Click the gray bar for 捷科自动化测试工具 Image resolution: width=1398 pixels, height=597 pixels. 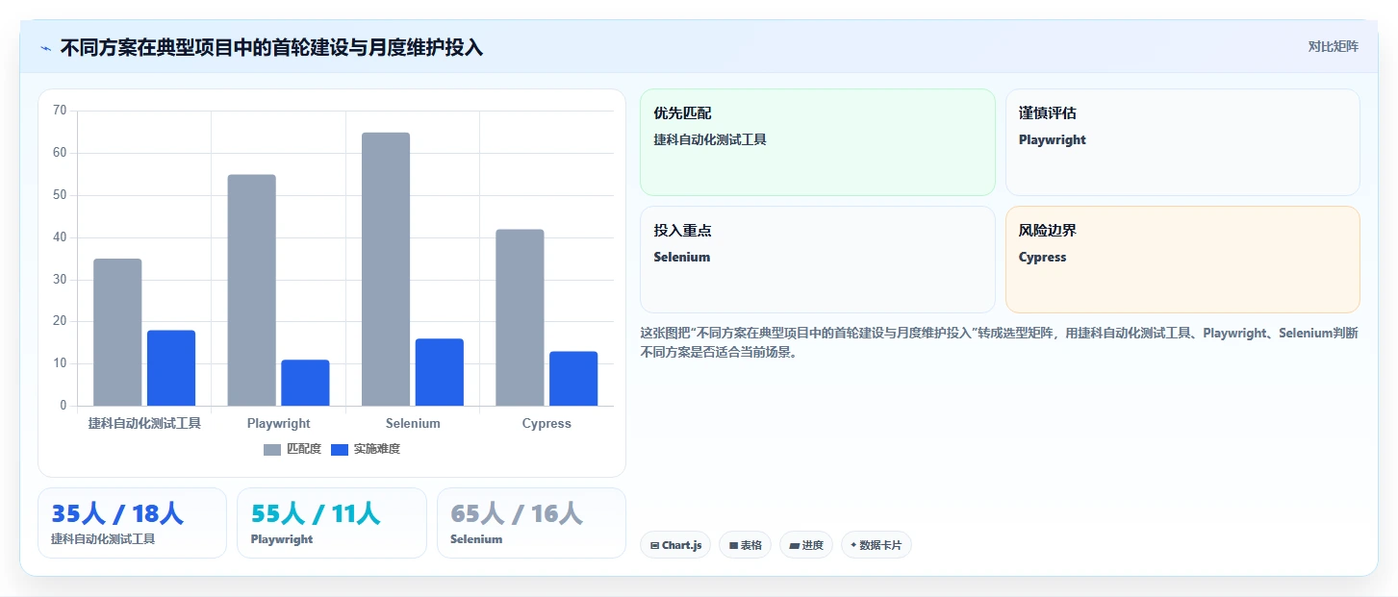[117, 332]
